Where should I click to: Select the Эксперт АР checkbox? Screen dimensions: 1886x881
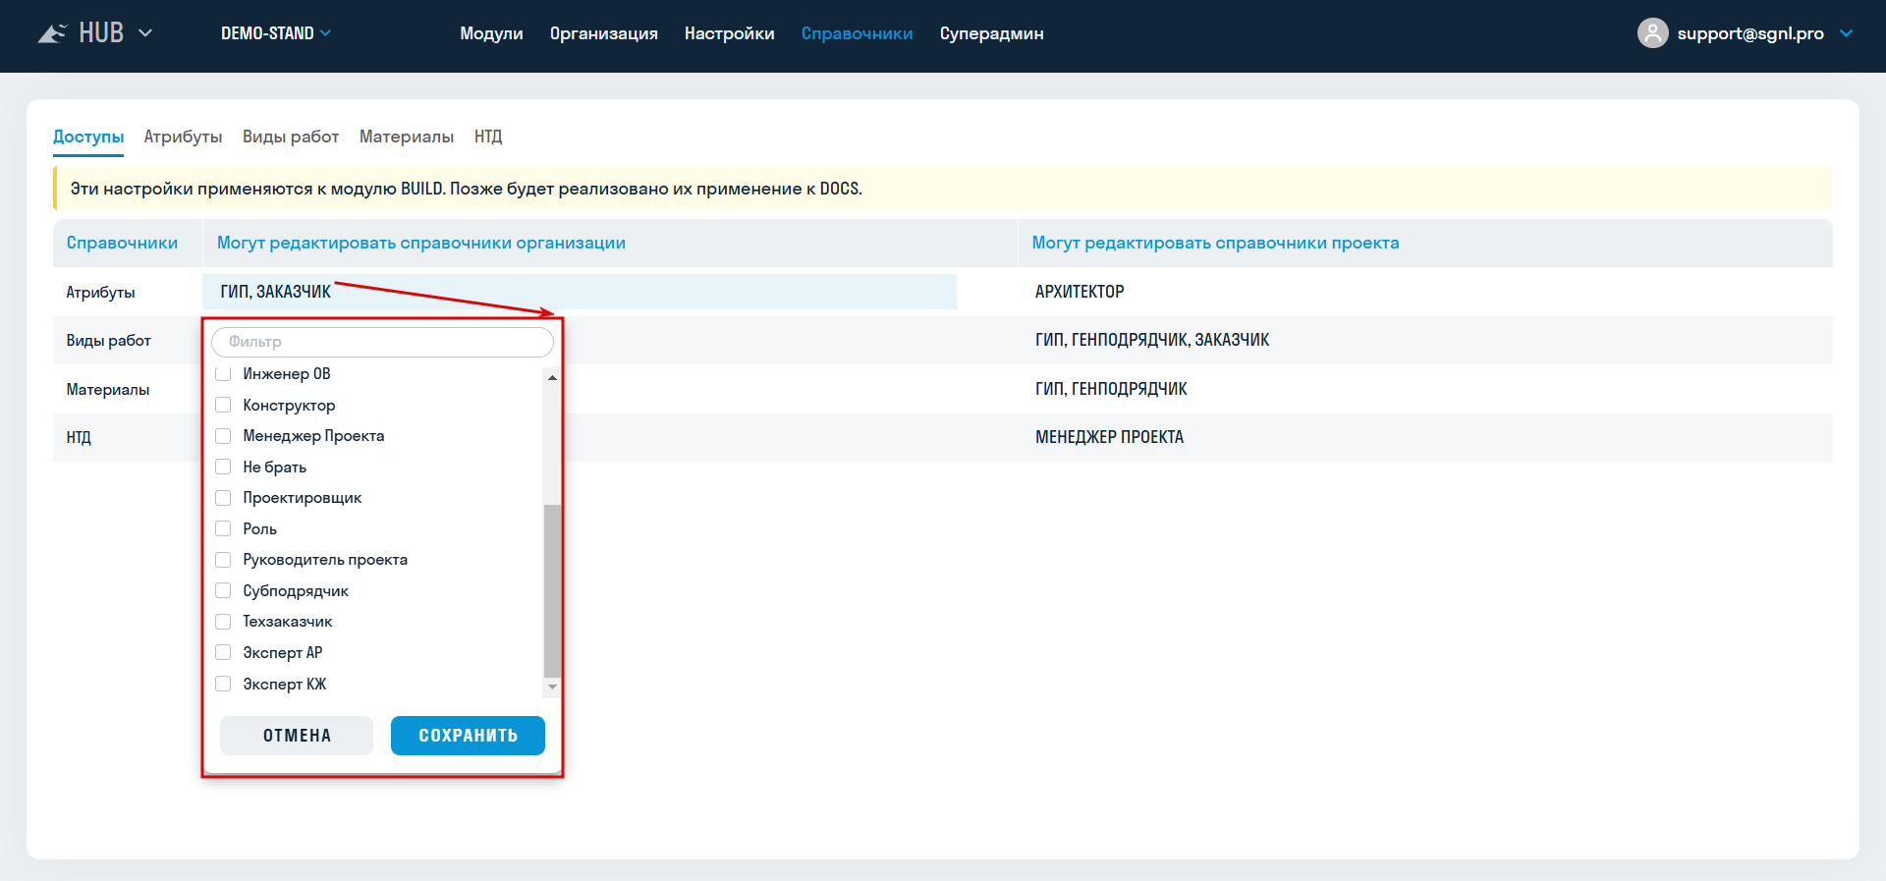(x=223, y=652)
